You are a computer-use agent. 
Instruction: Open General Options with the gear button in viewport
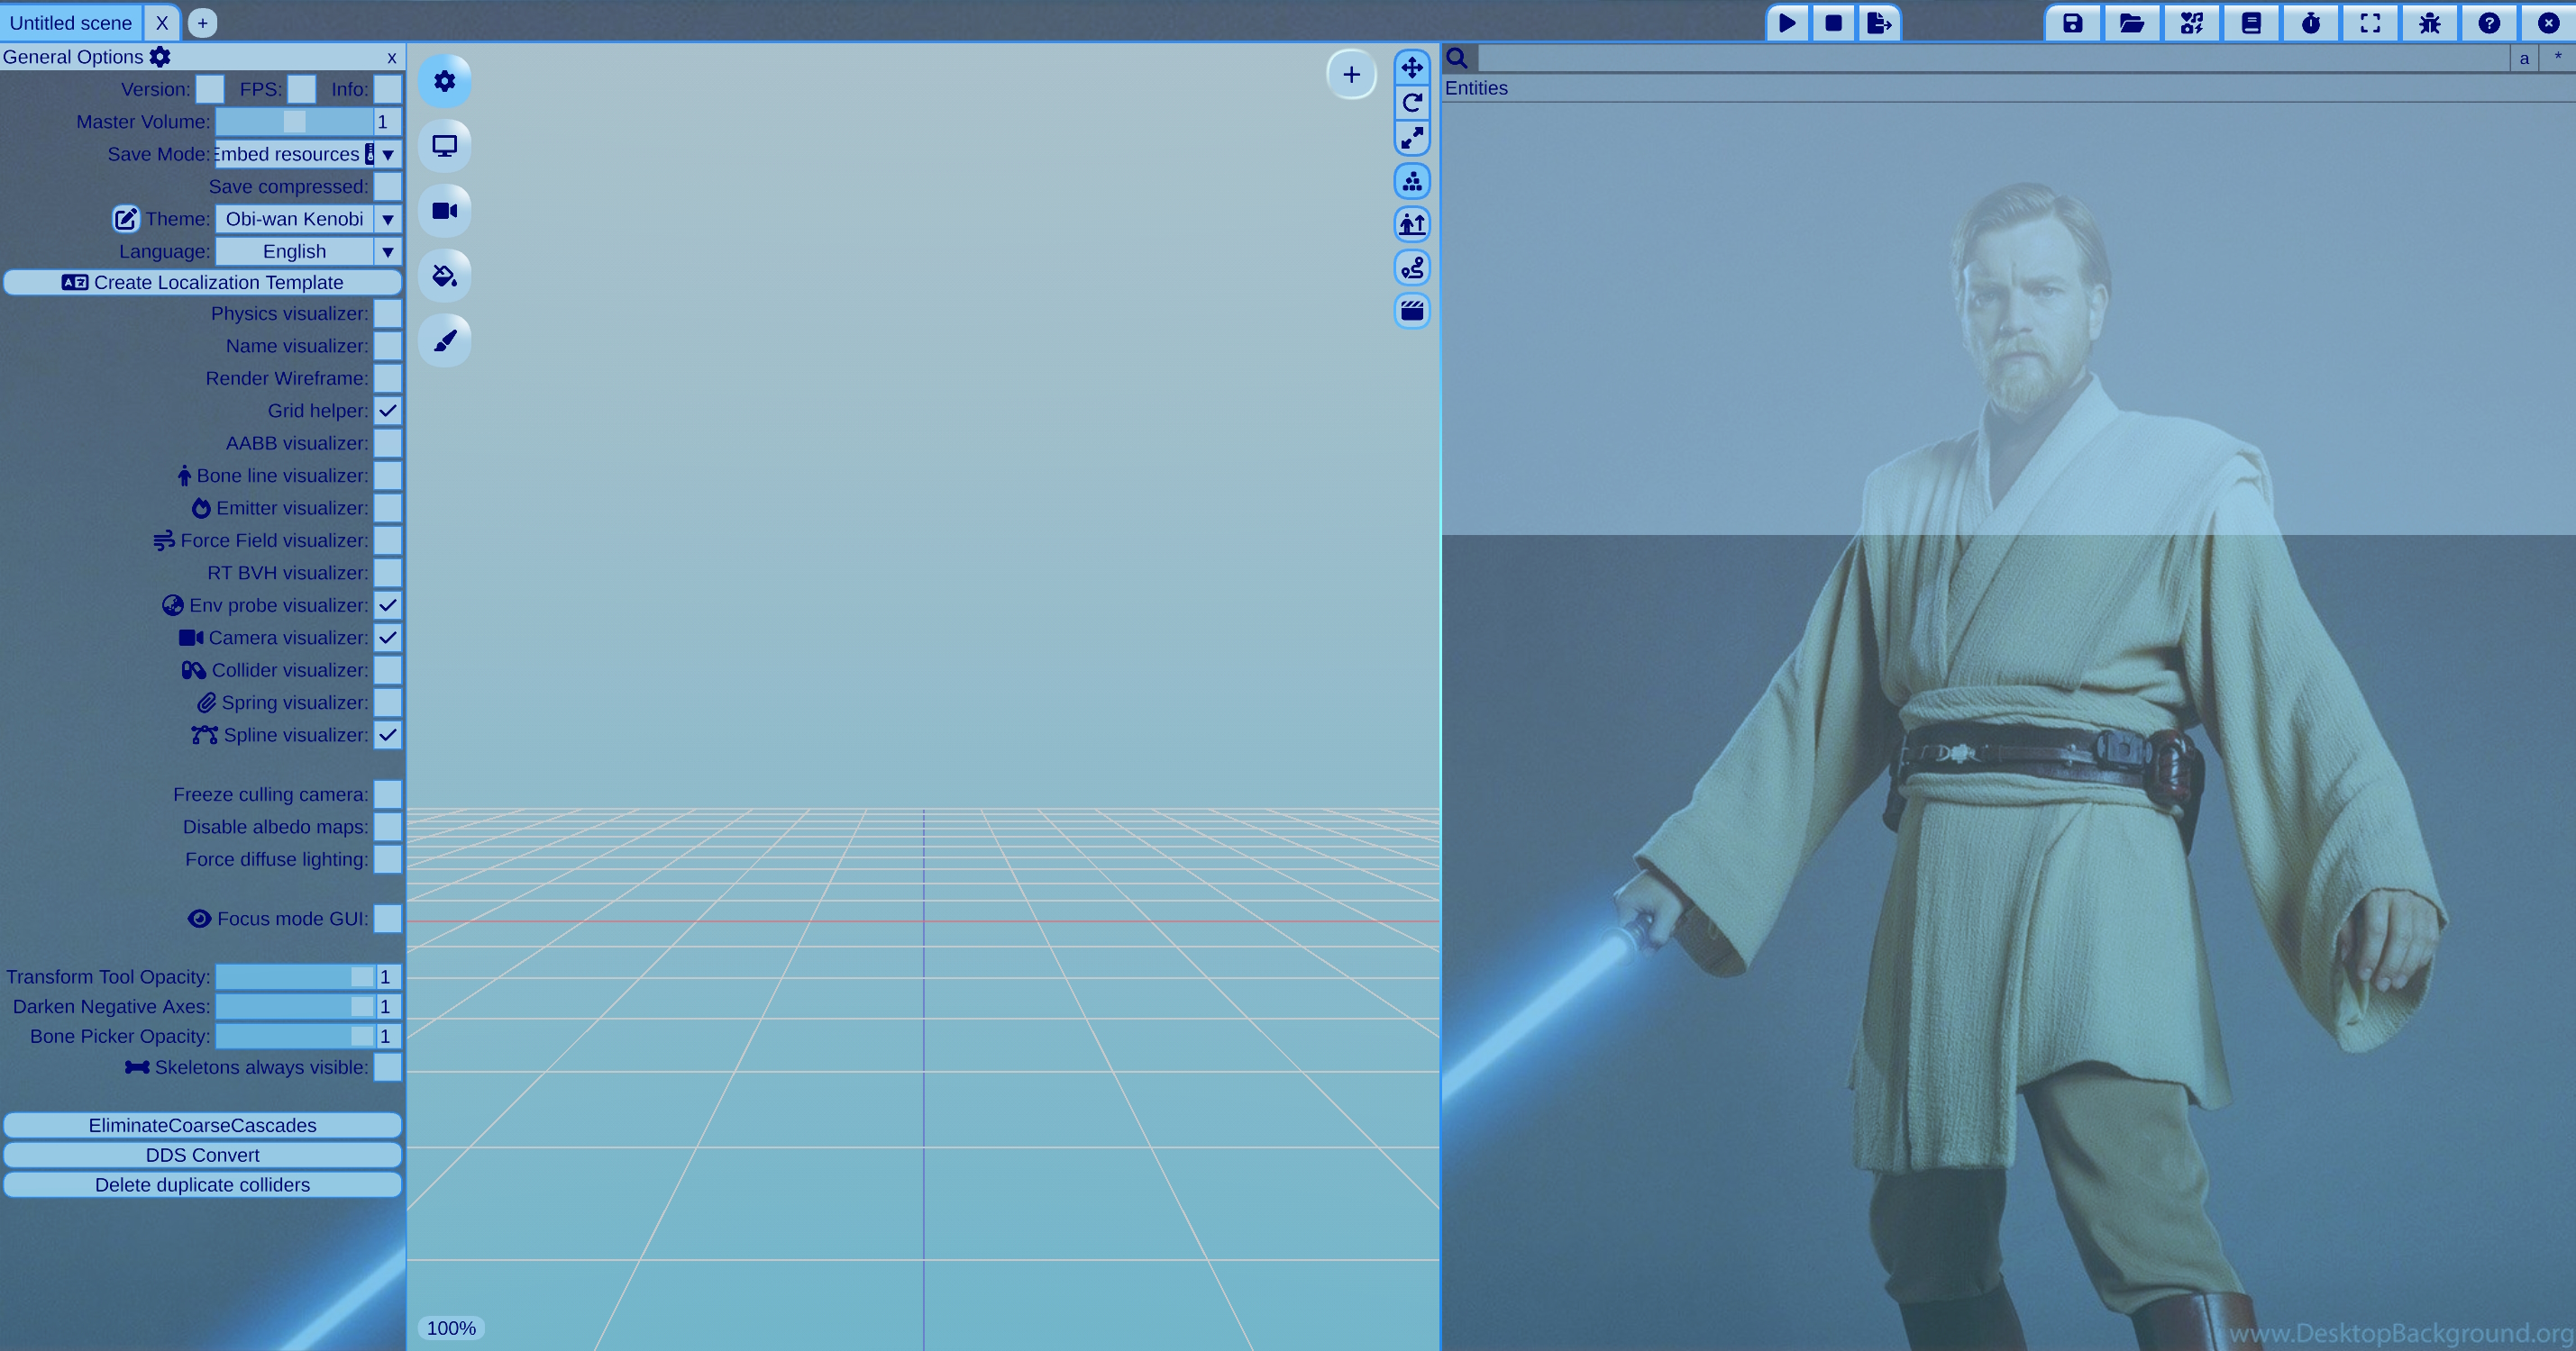445,81
